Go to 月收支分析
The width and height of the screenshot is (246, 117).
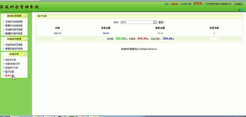pos(10,60)
